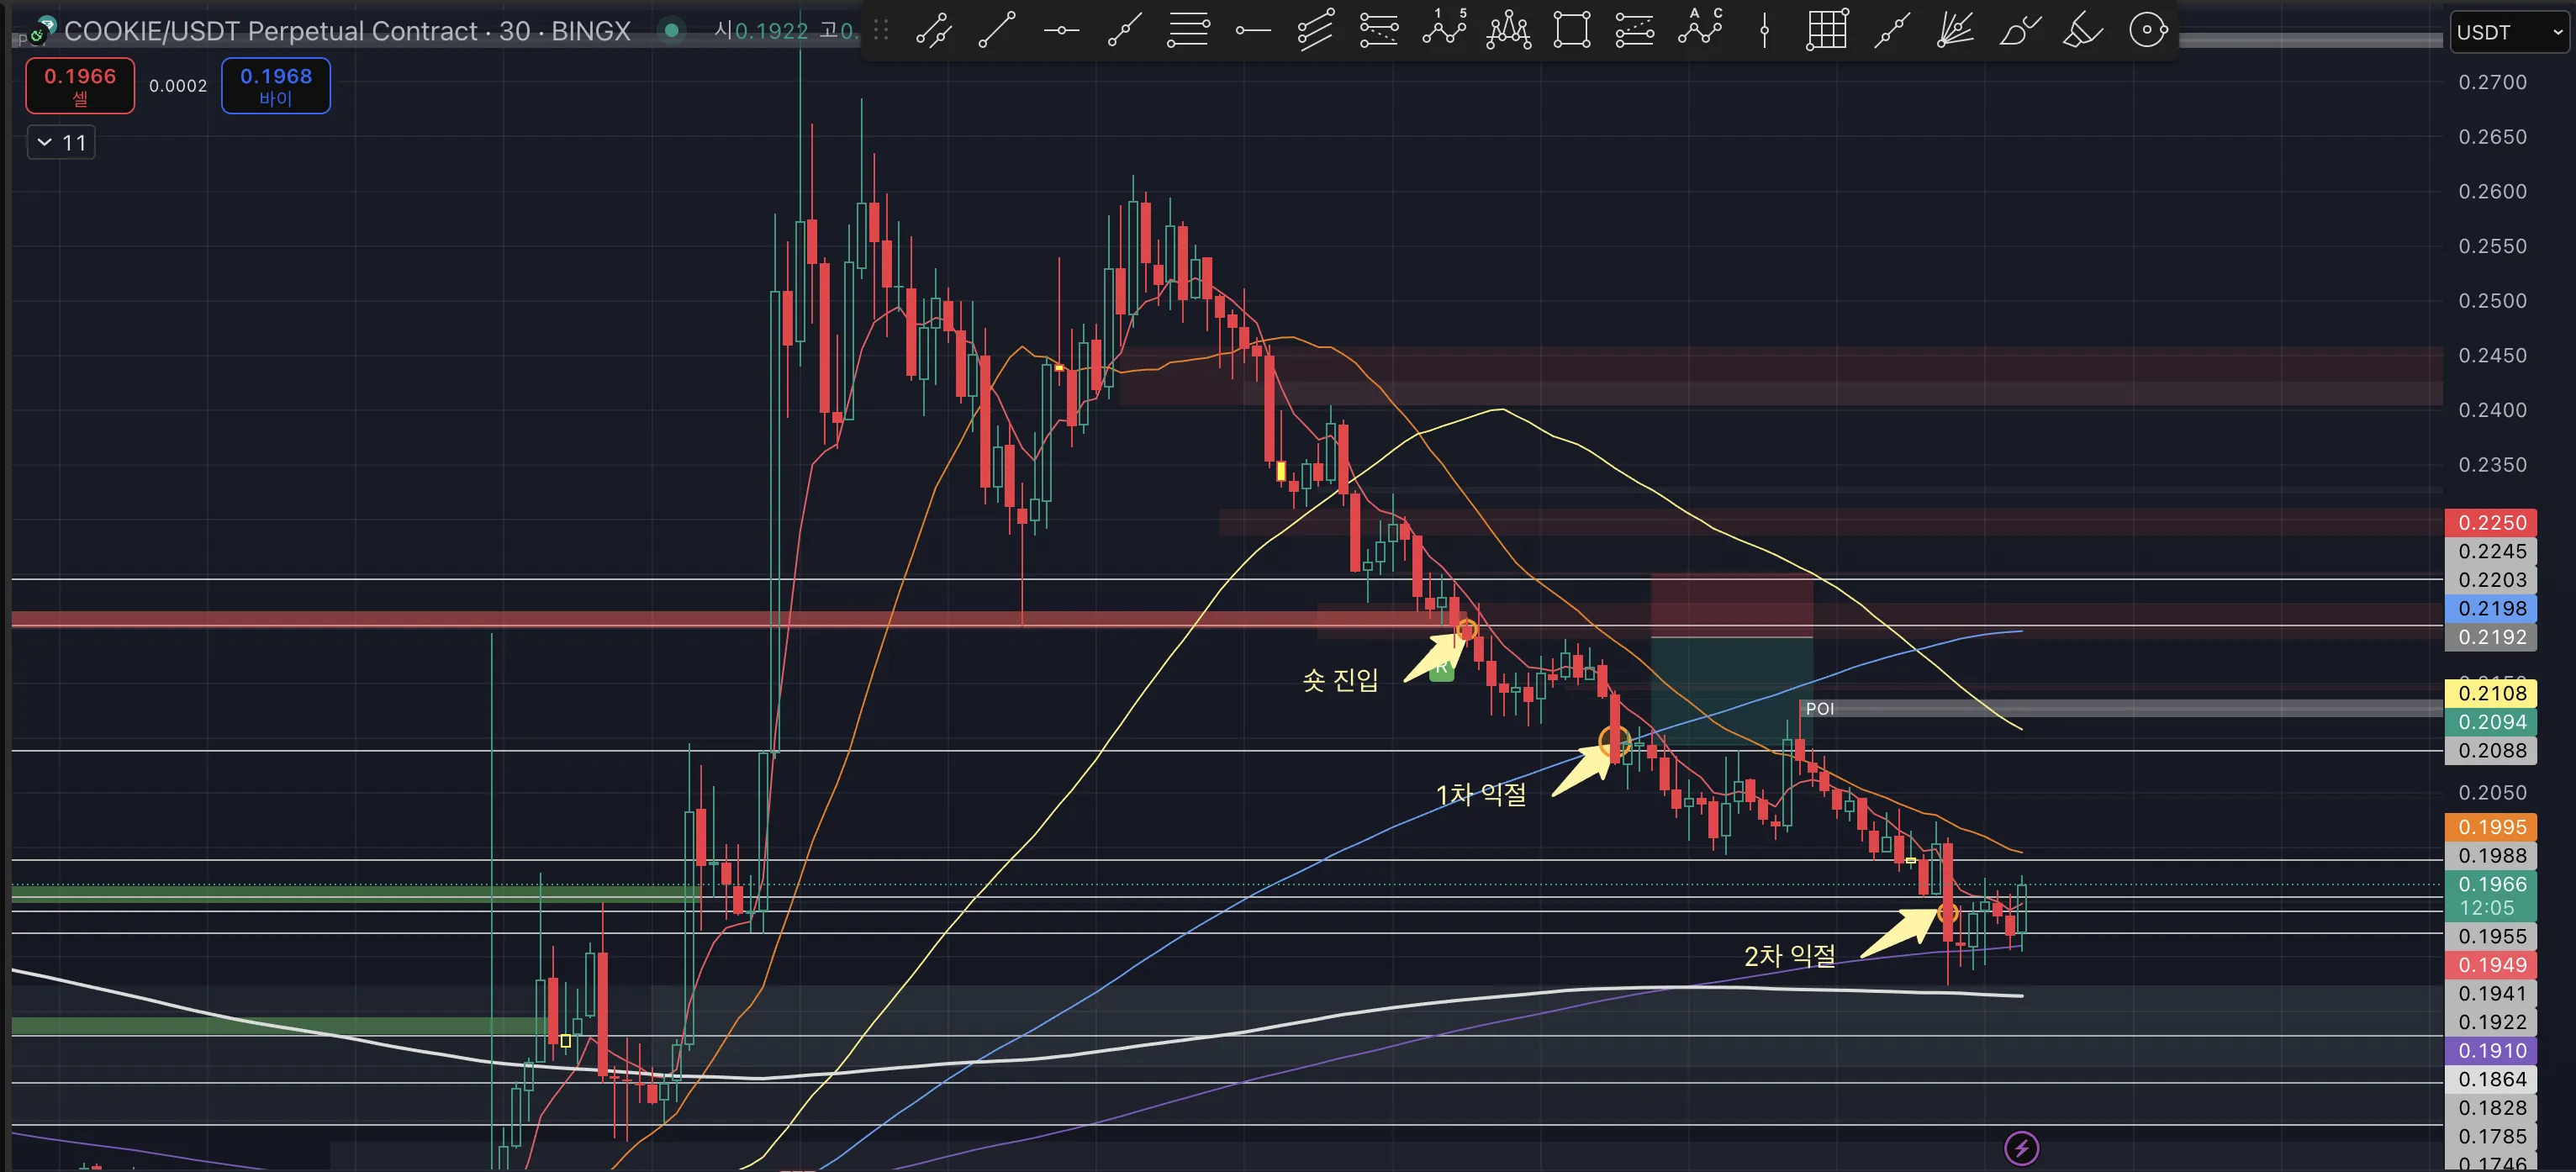Click the 0.1941 price axis label

pos(2491,994)
